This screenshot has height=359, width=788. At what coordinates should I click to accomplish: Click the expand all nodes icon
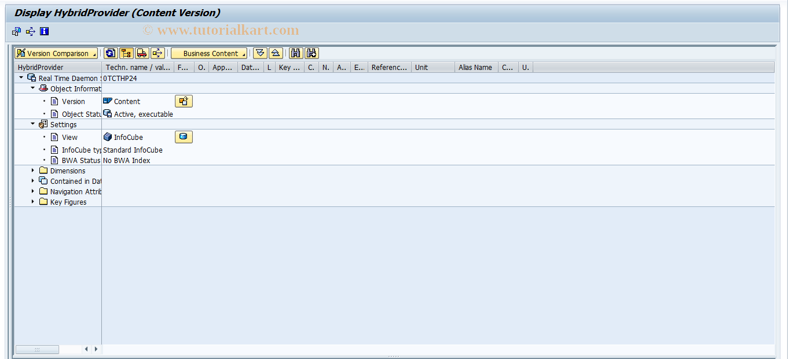click(x=261, y=53)
